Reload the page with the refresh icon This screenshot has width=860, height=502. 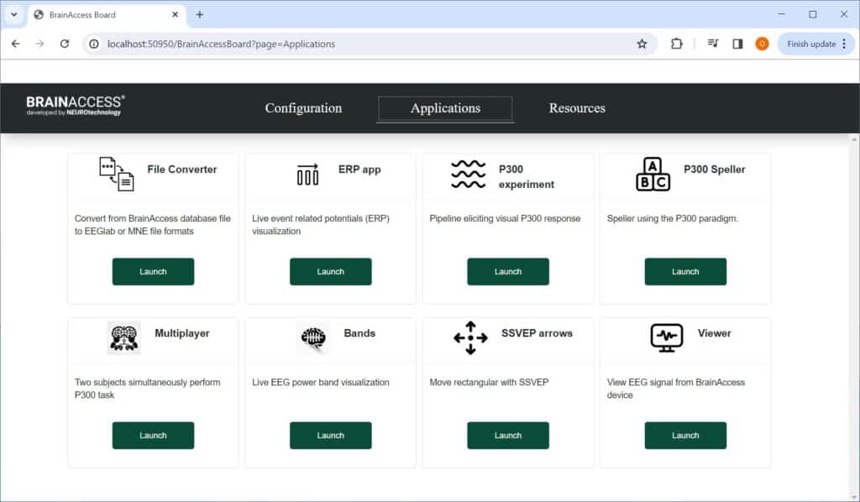[x=65, y=43]
